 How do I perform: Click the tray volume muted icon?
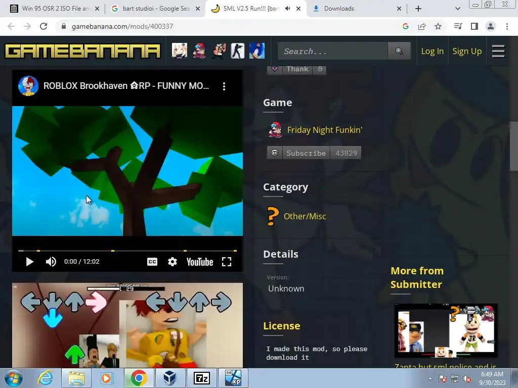[x=467, y=379]
